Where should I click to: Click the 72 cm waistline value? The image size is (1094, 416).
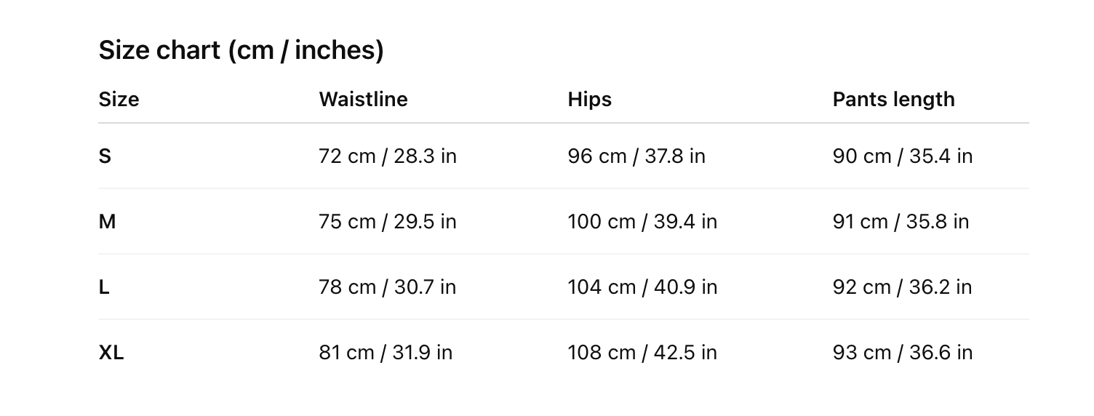pos(387,156)
